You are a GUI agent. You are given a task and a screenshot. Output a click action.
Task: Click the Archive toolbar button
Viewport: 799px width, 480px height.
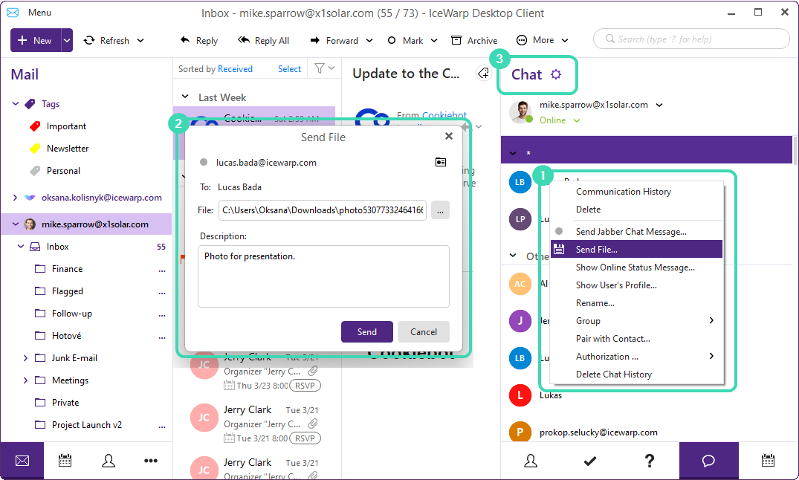coord(474,40)
